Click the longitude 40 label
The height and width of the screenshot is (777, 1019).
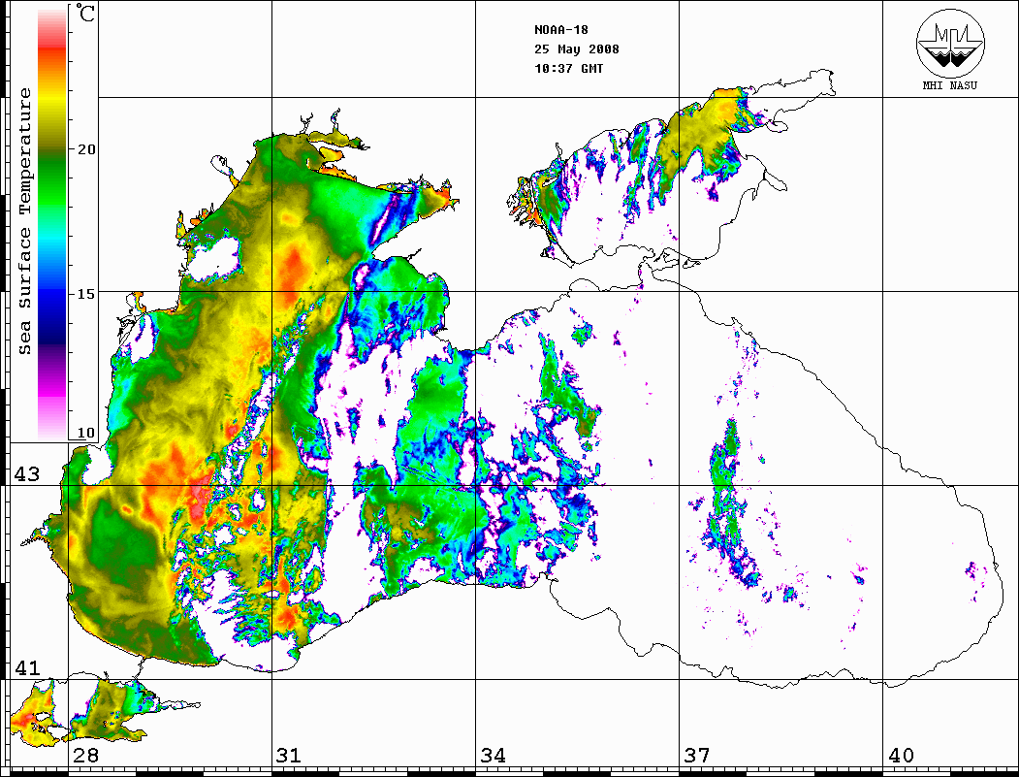coord(901,756)
